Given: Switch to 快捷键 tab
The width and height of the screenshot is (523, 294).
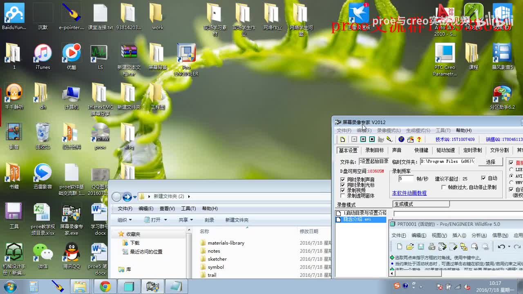Looking at the screenshot, I should 421,150.
